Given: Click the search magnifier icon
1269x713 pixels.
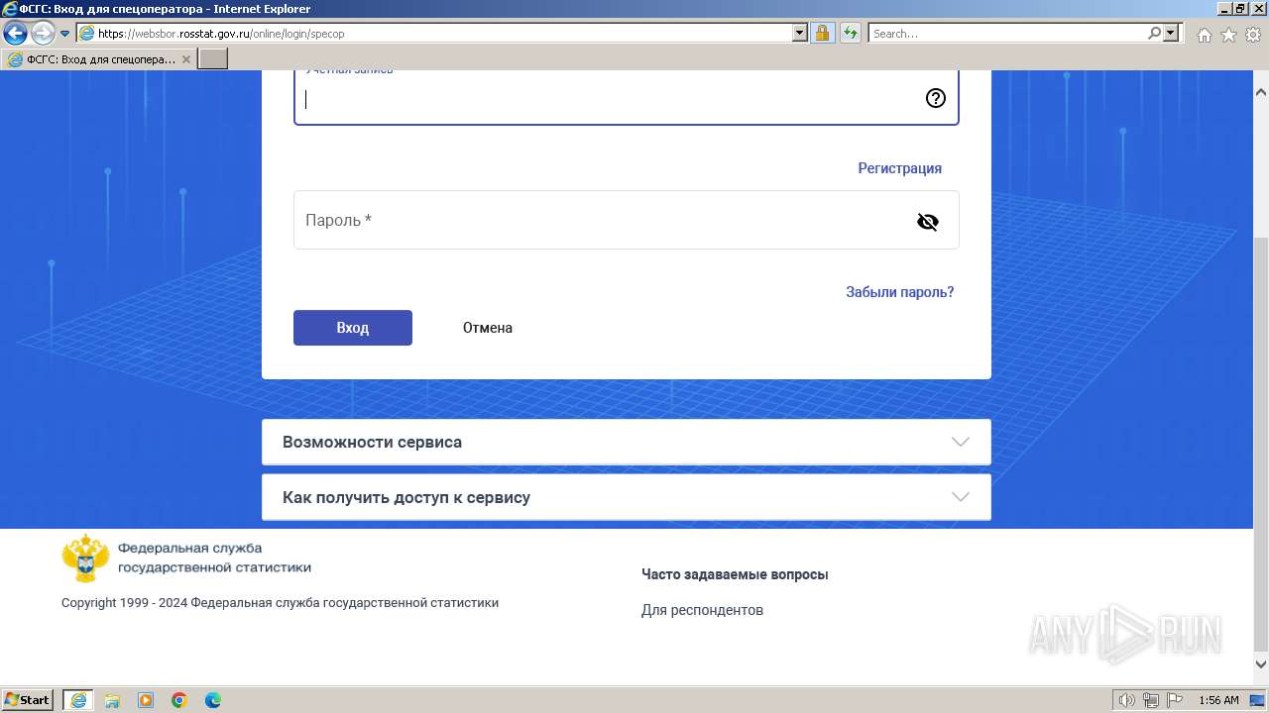Looking at the screenshot, I should point(1154,33).
